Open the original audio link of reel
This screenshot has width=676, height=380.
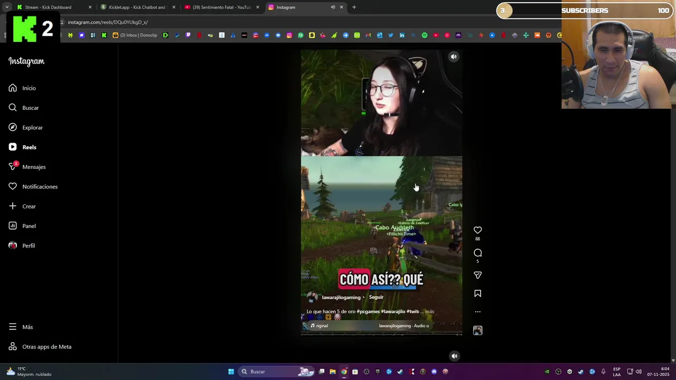click(x=370, y=326)
